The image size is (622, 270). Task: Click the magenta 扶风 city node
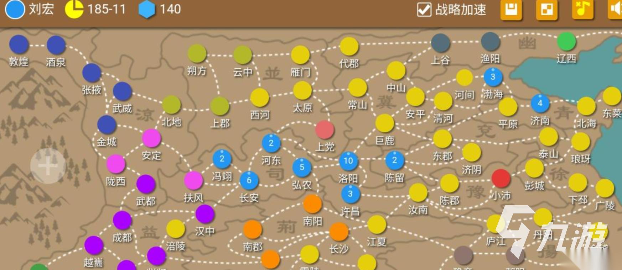point(193,180)
